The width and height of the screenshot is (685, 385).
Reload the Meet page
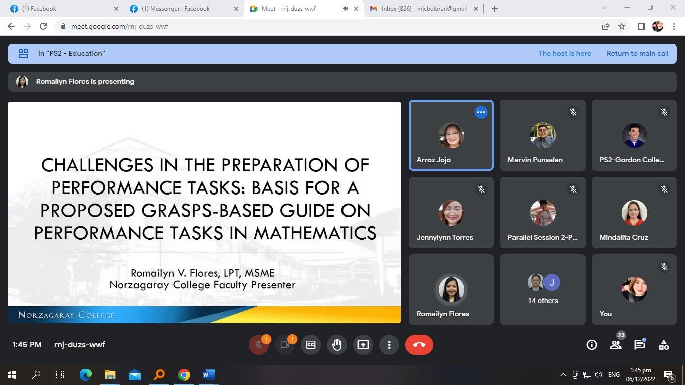pos(43,26)
